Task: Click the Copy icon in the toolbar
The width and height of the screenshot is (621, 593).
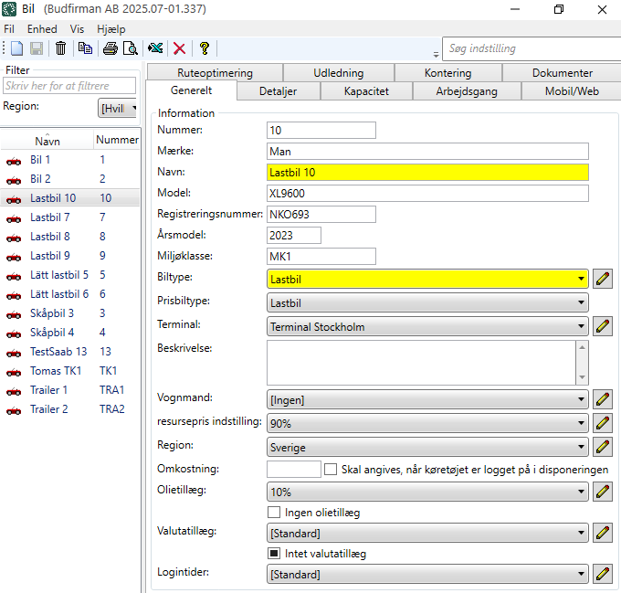Action: tap(85, 48)
